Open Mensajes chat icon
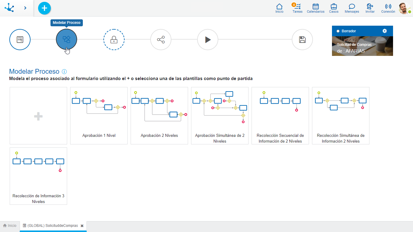413x232 pixels. [x=352, y=8]
